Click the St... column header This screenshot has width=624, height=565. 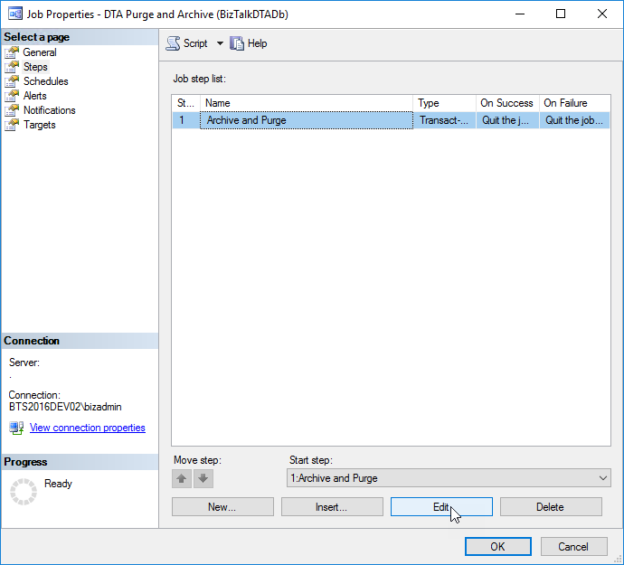tap(186, 103)
